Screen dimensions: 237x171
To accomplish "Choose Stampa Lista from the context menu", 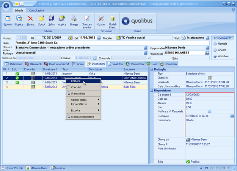I will 83,94.
